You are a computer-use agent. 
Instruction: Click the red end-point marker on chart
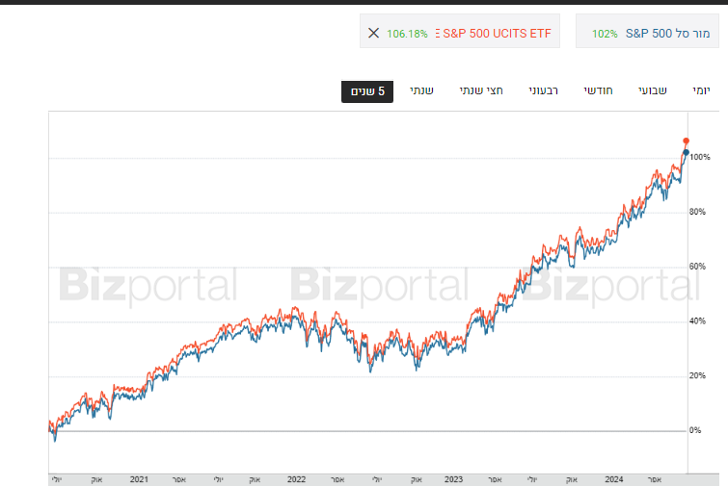(x=686, y=141)
